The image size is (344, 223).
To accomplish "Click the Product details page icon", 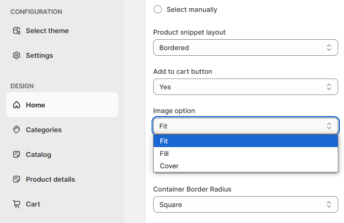I will (x=17, y=179).
